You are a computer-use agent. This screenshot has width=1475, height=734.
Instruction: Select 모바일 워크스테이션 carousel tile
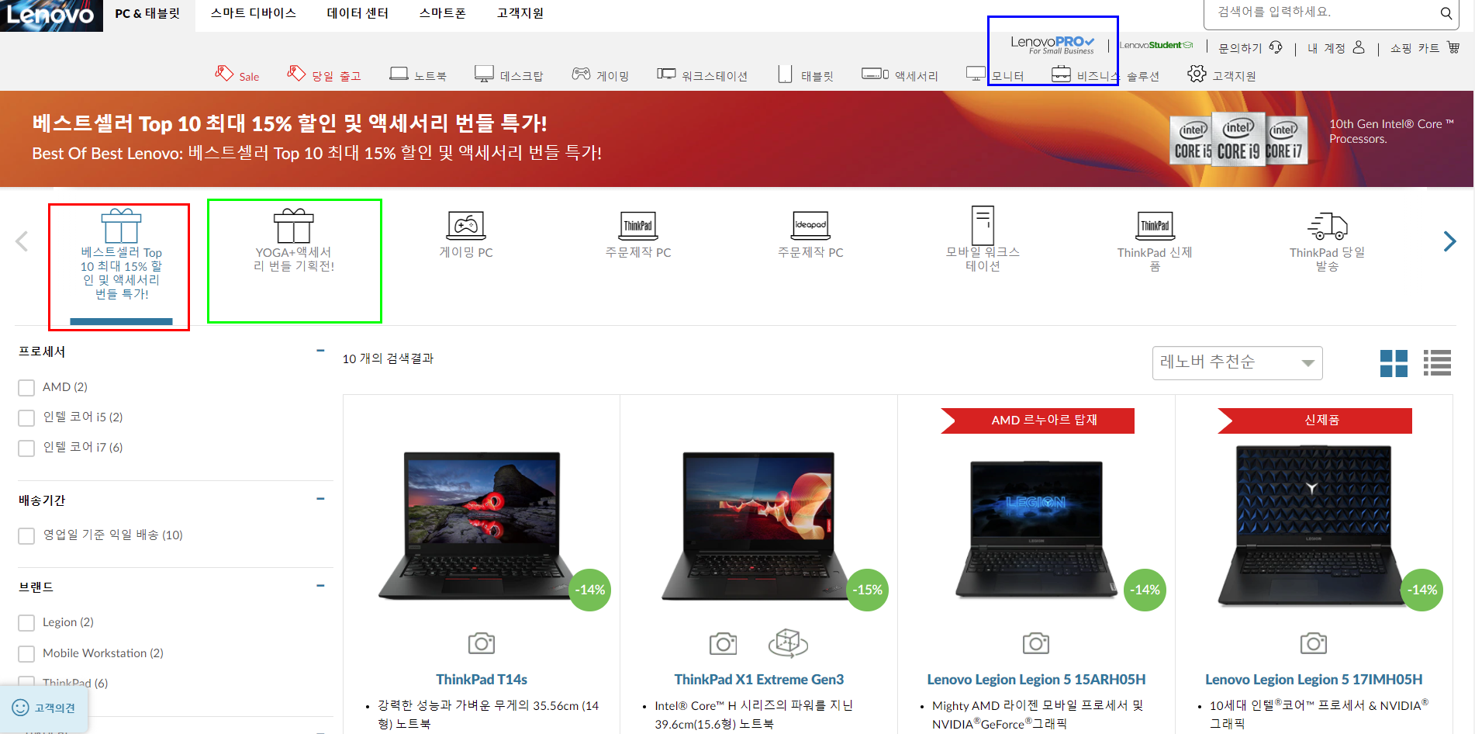pyautogui.click(x=983, y=239)
